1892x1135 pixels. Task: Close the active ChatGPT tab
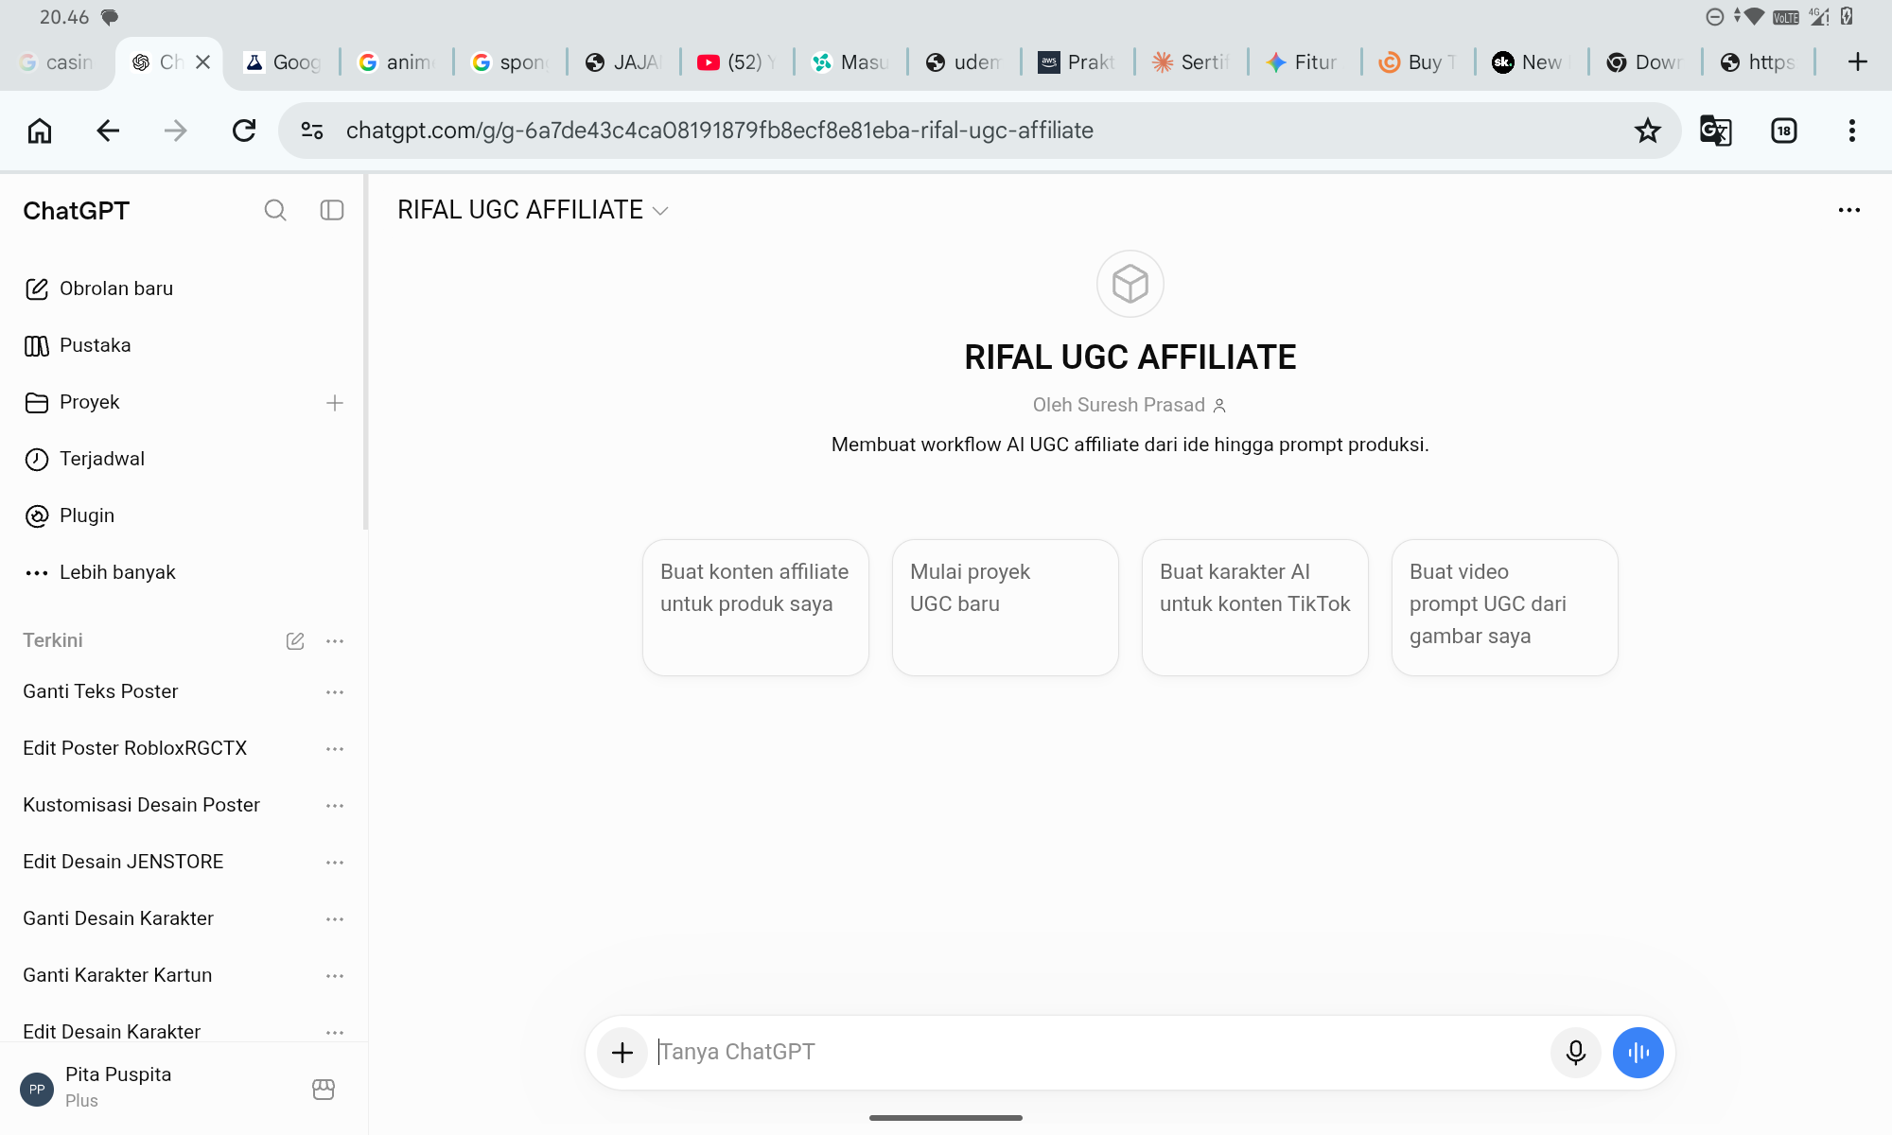pos(202,62)
